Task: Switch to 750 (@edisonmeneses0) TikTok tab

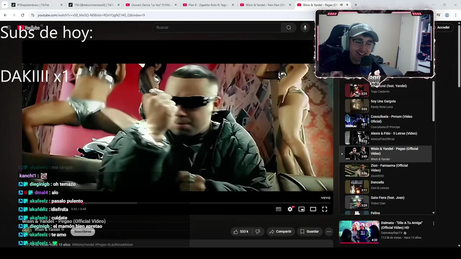Action: coord(94,5)
